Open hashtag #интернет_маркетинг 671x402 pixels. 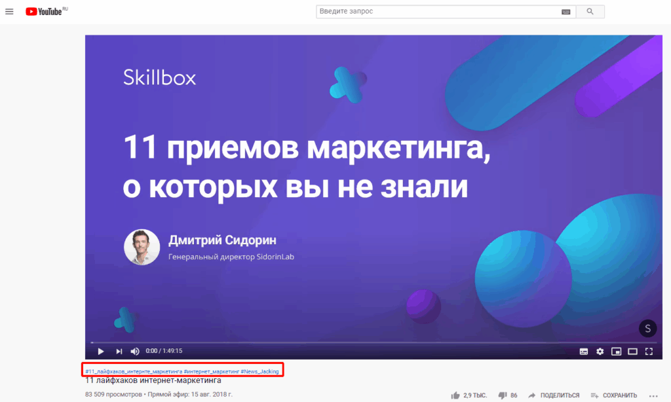point(212,371)
